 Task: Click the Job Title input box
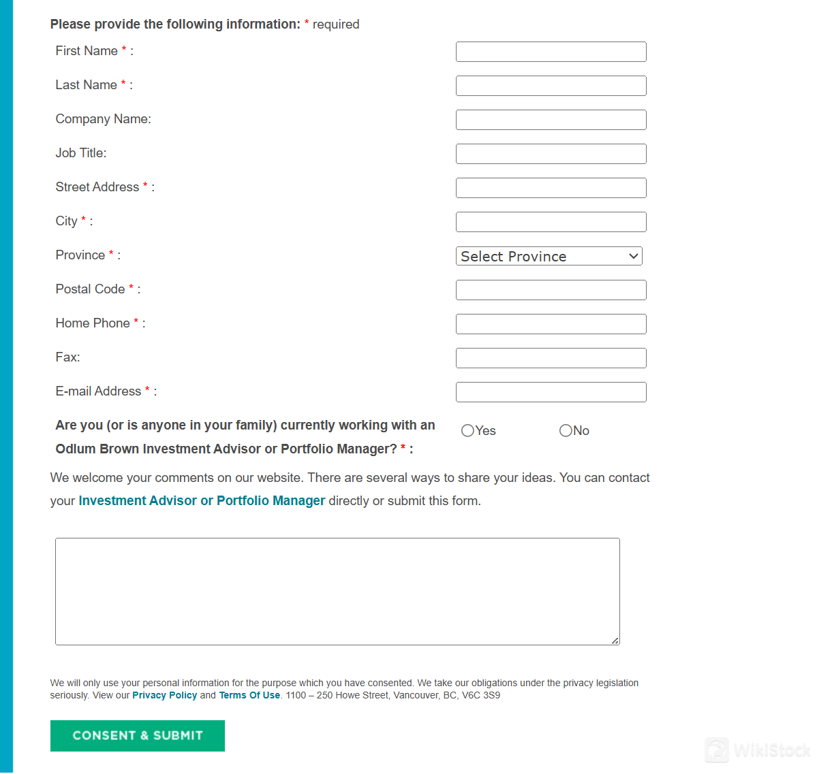(551, 154)
